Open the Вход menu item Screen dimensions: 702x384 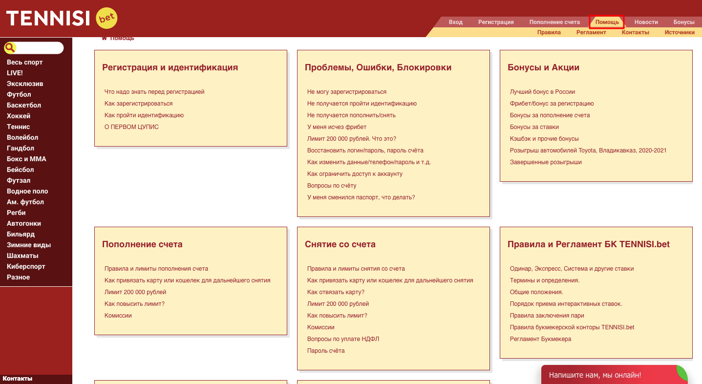[455, 22]
